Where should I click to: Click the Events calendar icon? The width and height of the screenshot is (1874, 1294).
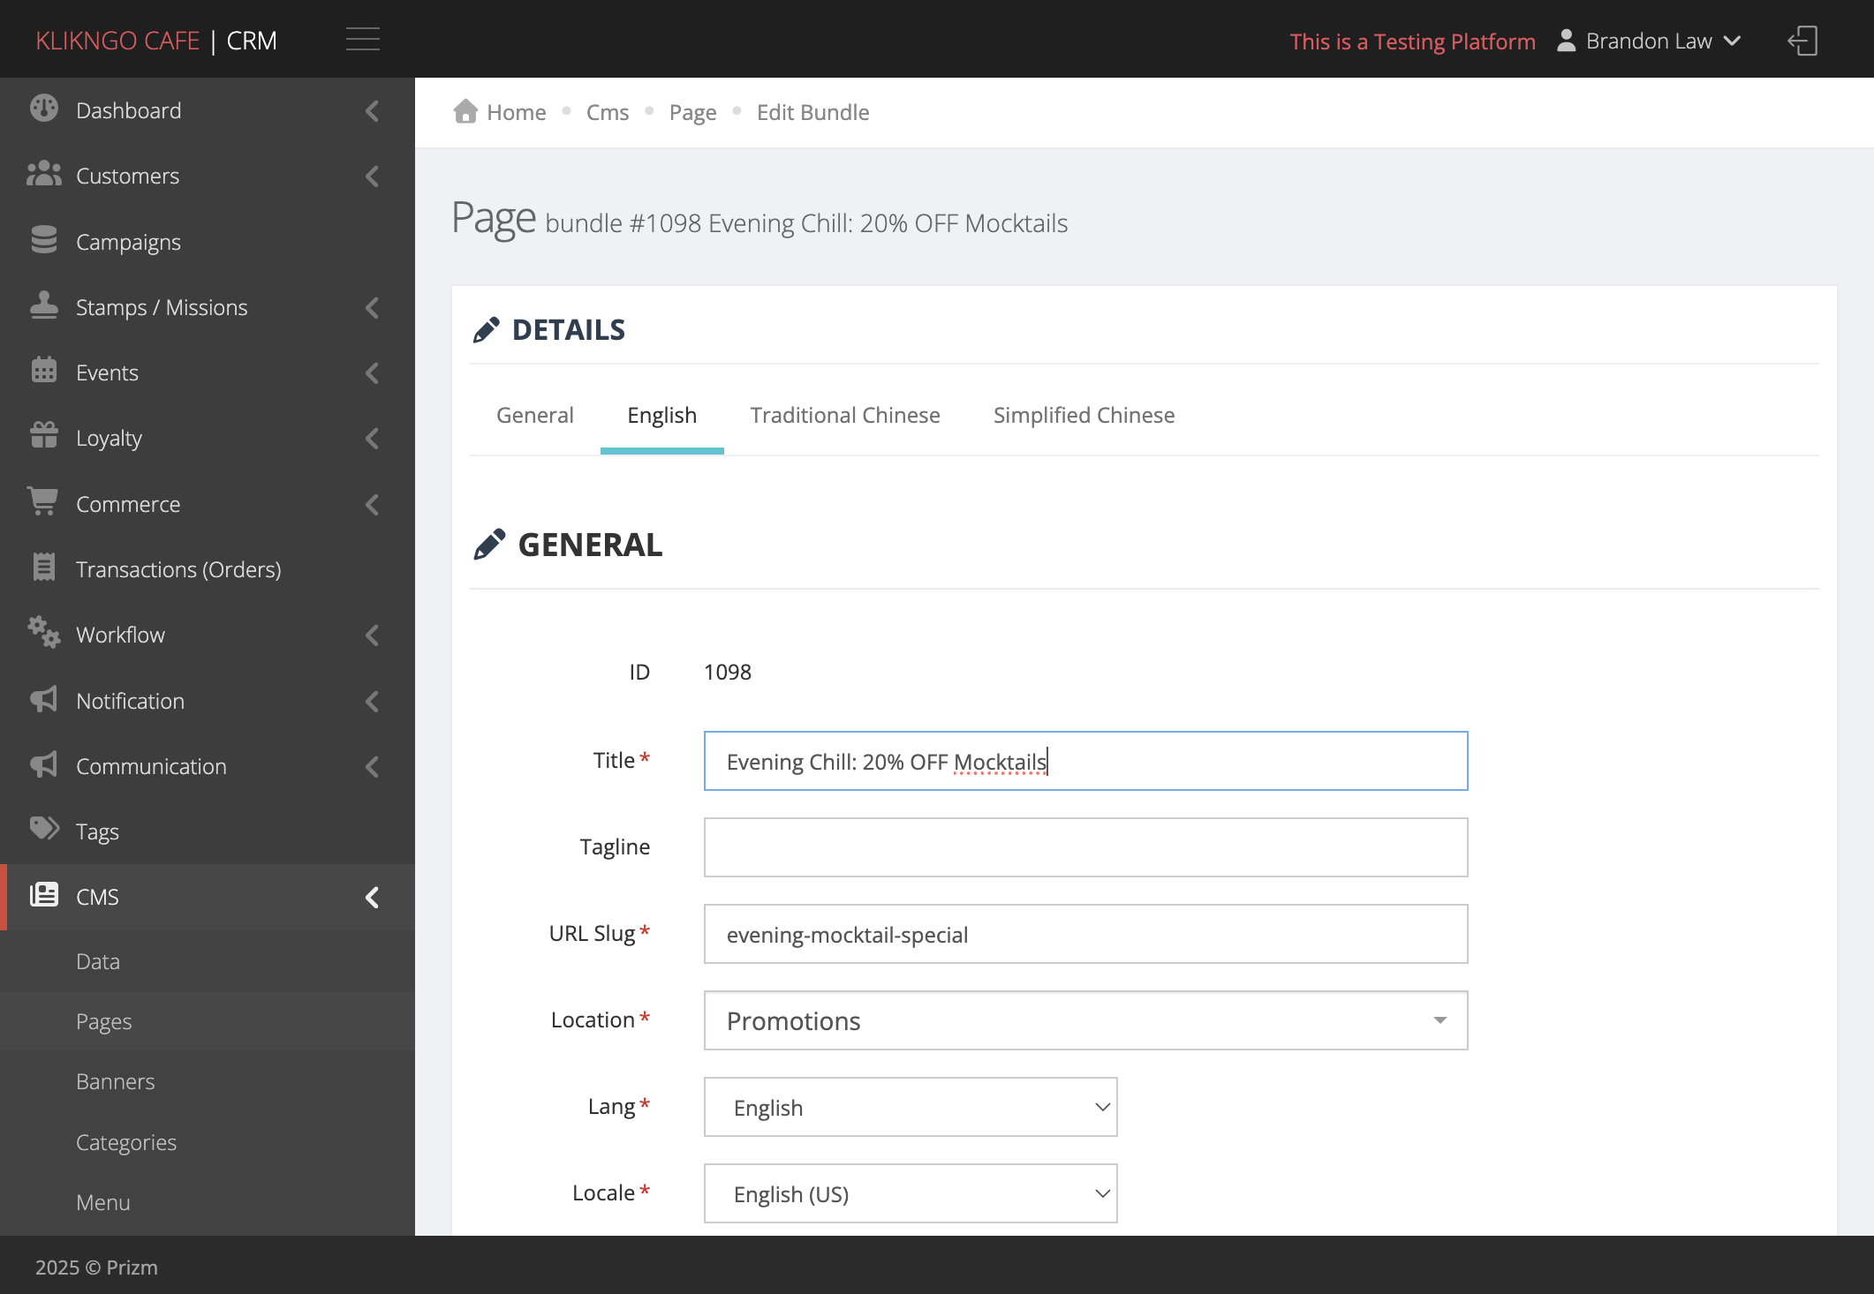pyautogui.click(x=43, y=371)
